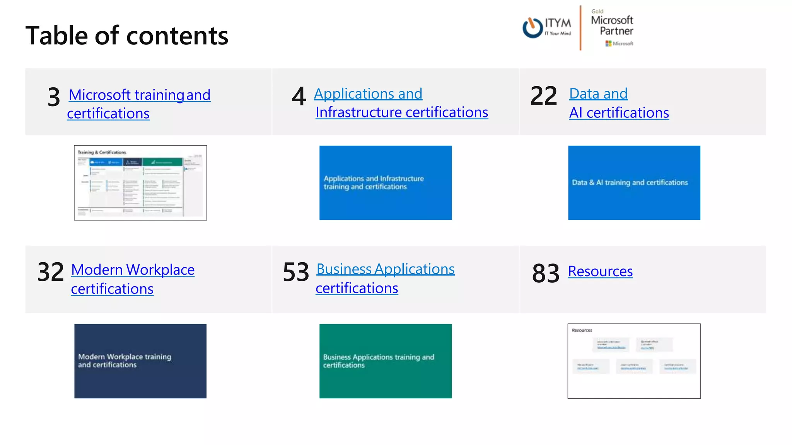This screenshot has height=445, width=792.
Task: Open the Microsoft training and certifications link
Action: click(x=139, y=104)
